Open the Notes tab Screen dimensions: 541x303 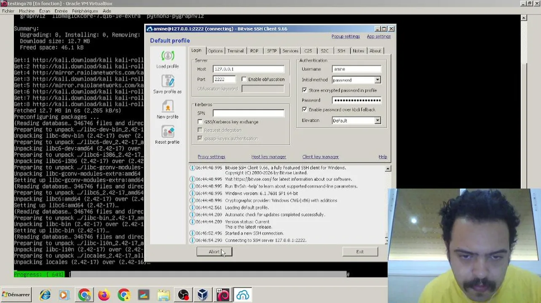[x=358, y=51]
